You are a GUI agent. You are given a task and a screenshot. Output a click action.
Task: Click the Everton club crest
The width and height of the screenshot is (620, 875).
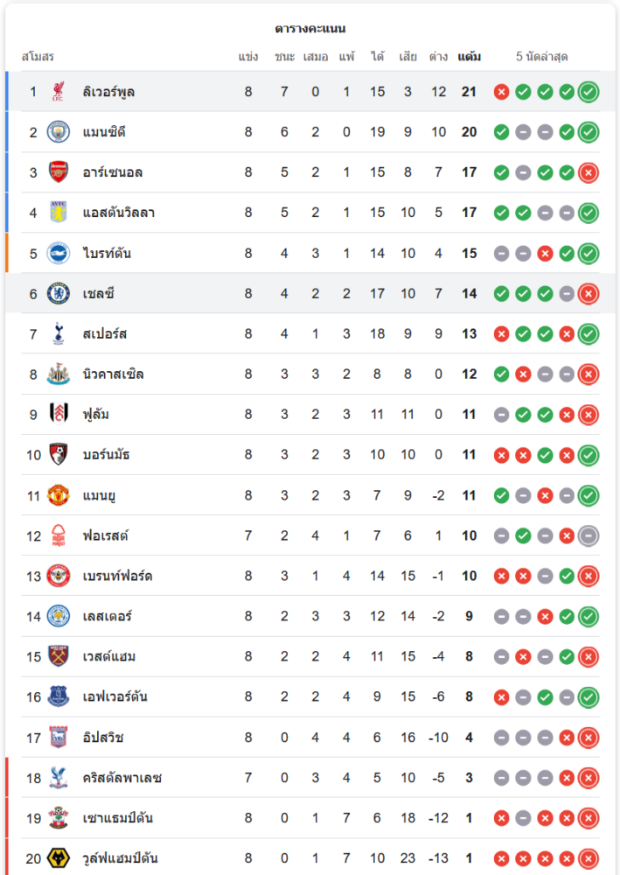tap(59, 696)
